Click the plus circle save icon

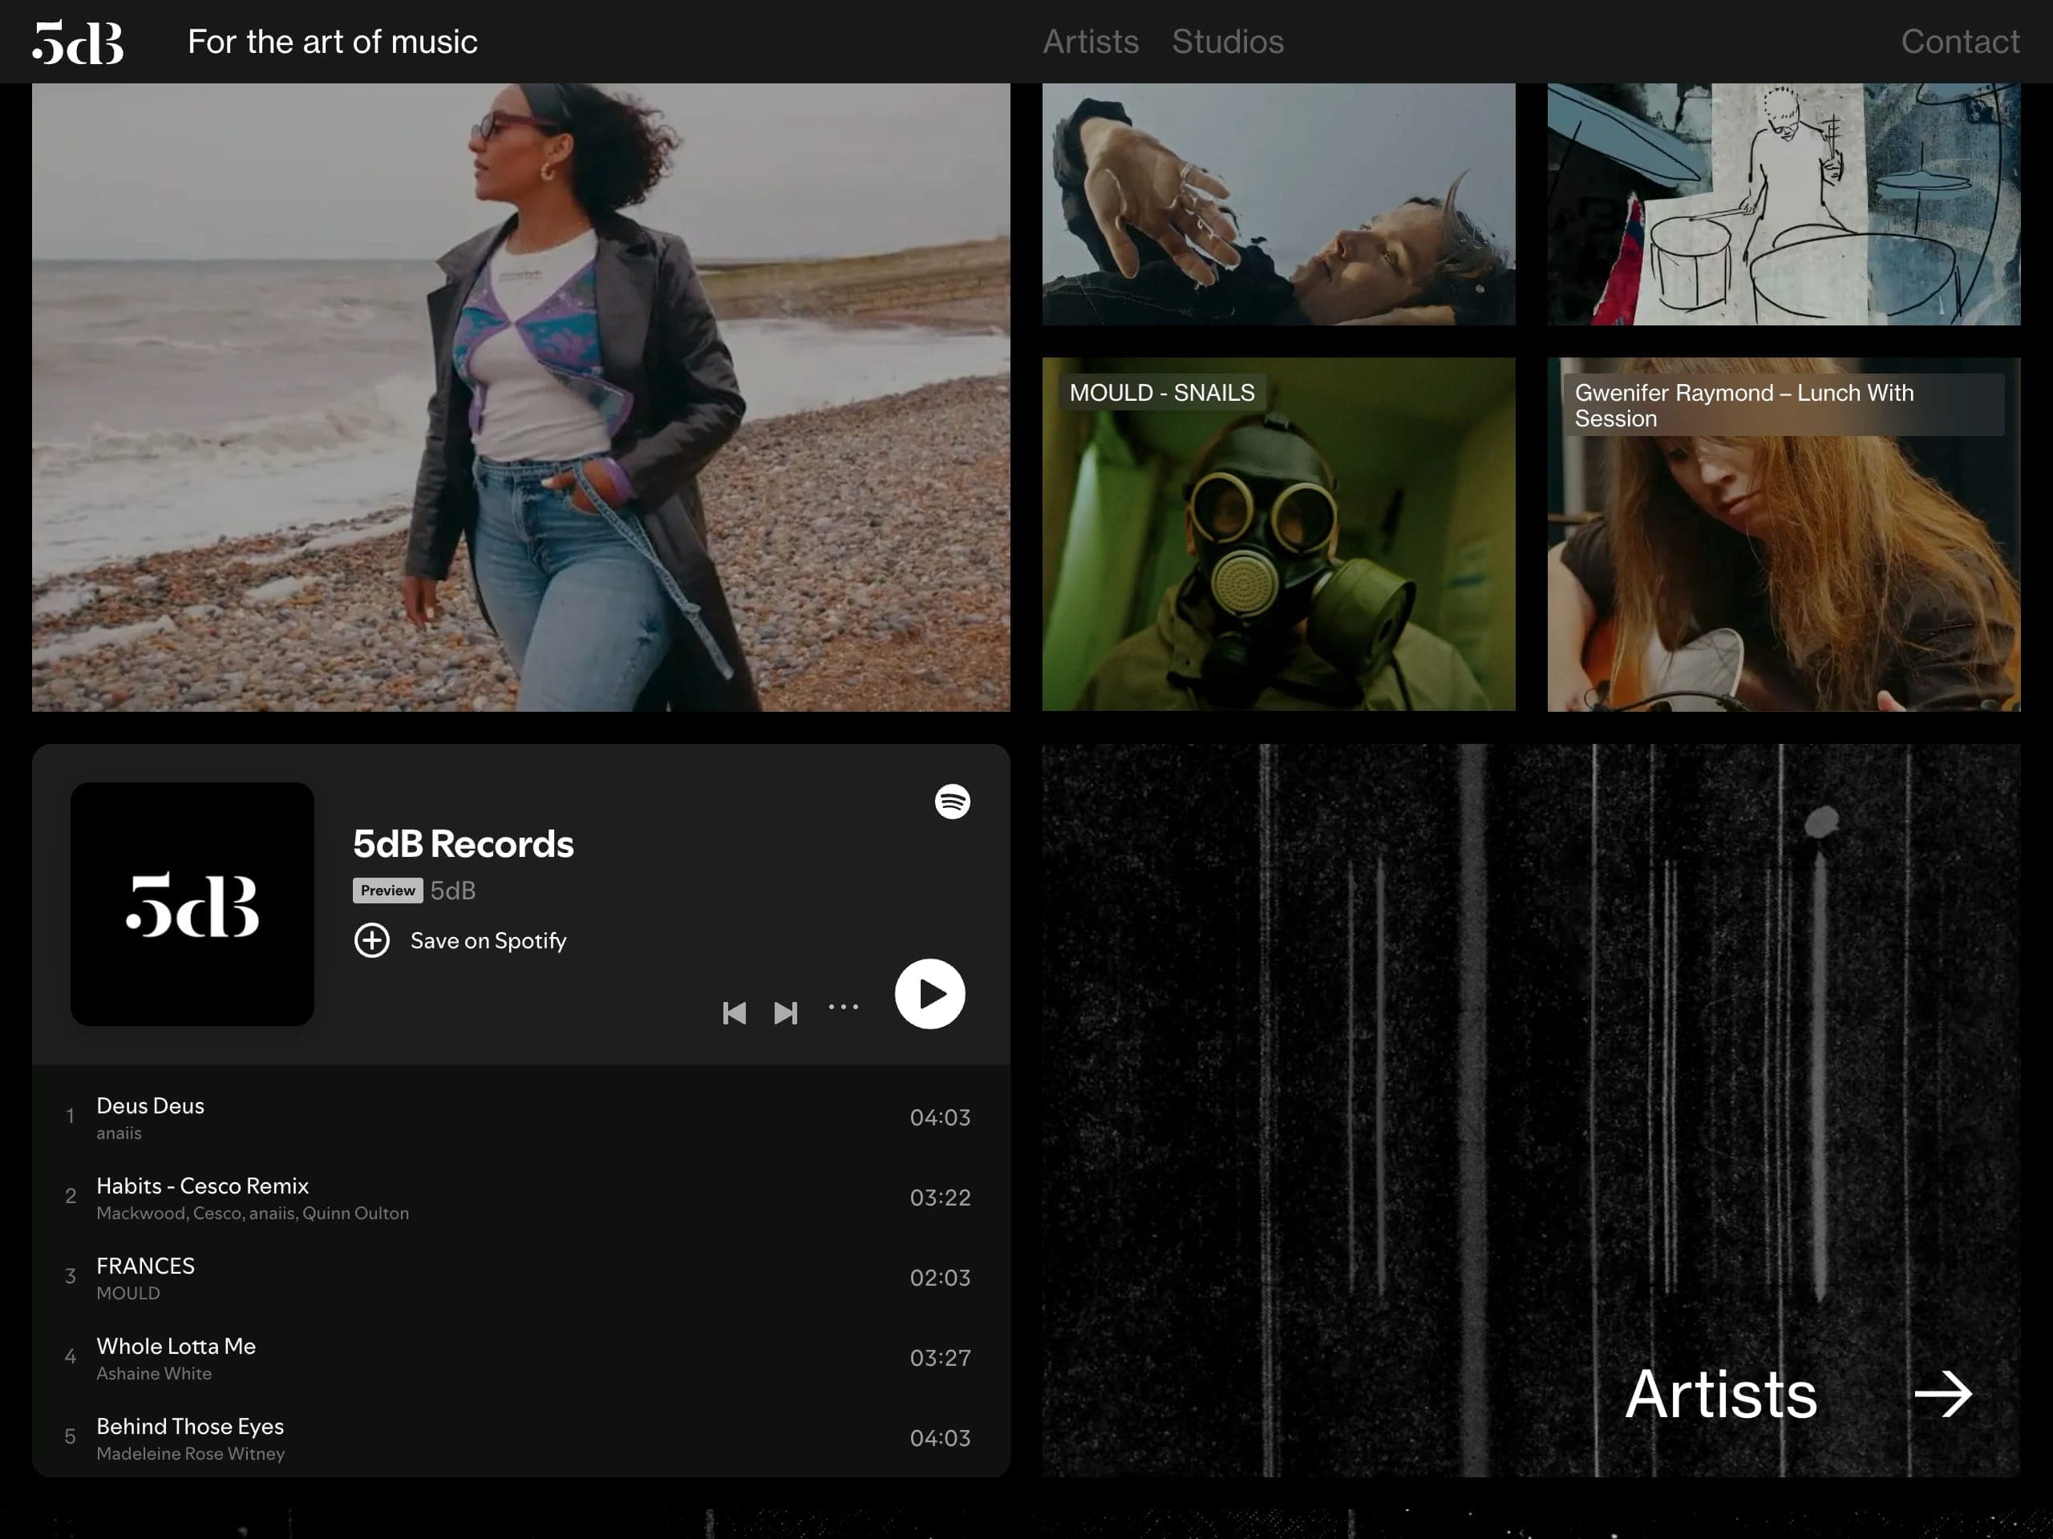click(x=372, y=941)
